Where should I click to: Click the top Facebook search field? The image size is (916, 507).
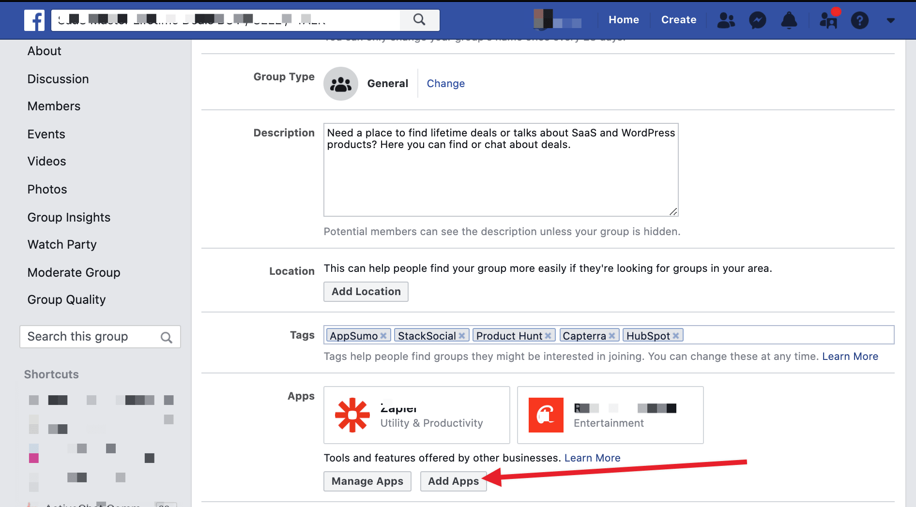click(x=226, y=20)
